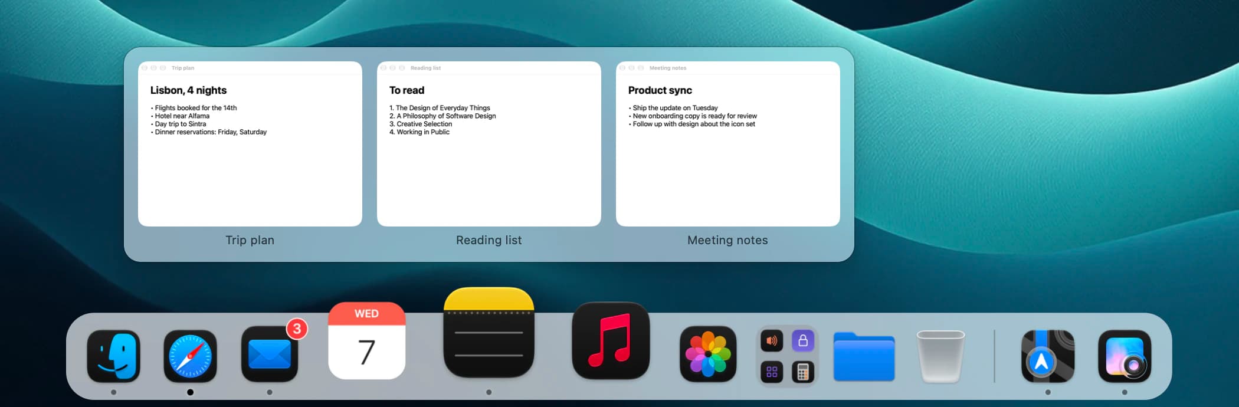Image resolution: width=1239 pixels, height=407 pixels.
Task: Open Finder from the dock
Action: pos(113,356)
